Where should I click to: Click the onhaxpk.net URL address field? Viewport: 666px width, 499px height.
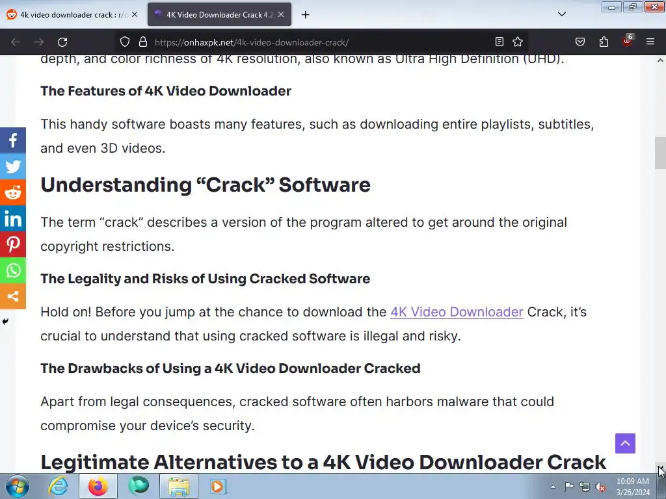[x=321, y=42]
